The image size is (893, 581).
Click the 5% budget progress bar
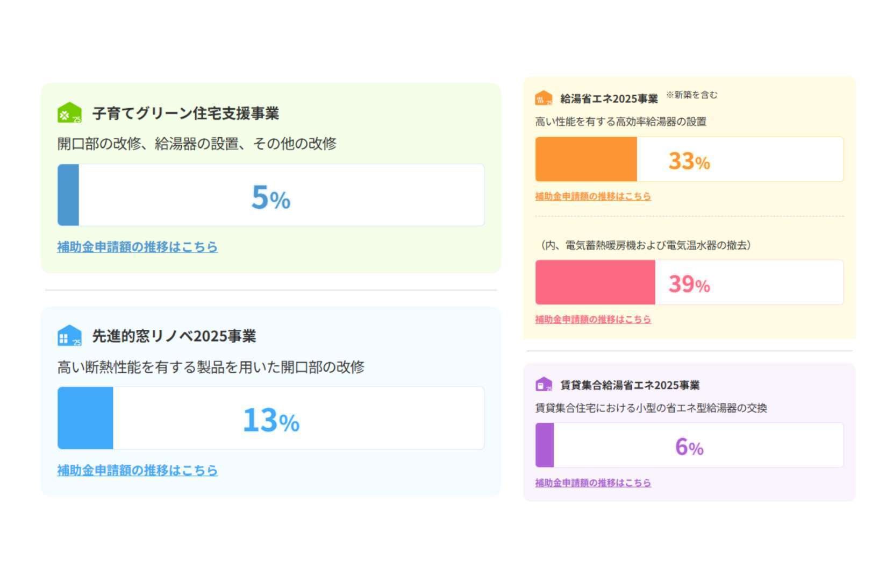click(x=271, y=195)
